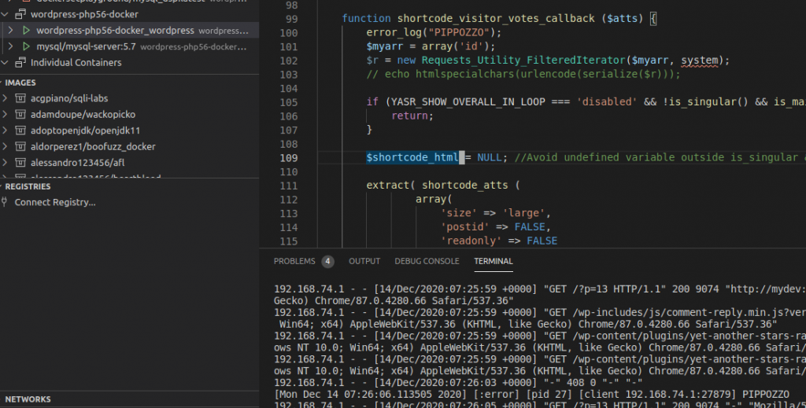Click the compose group icon for wordpress-php56-docker
806x408 pixels.
click(20, 14)
